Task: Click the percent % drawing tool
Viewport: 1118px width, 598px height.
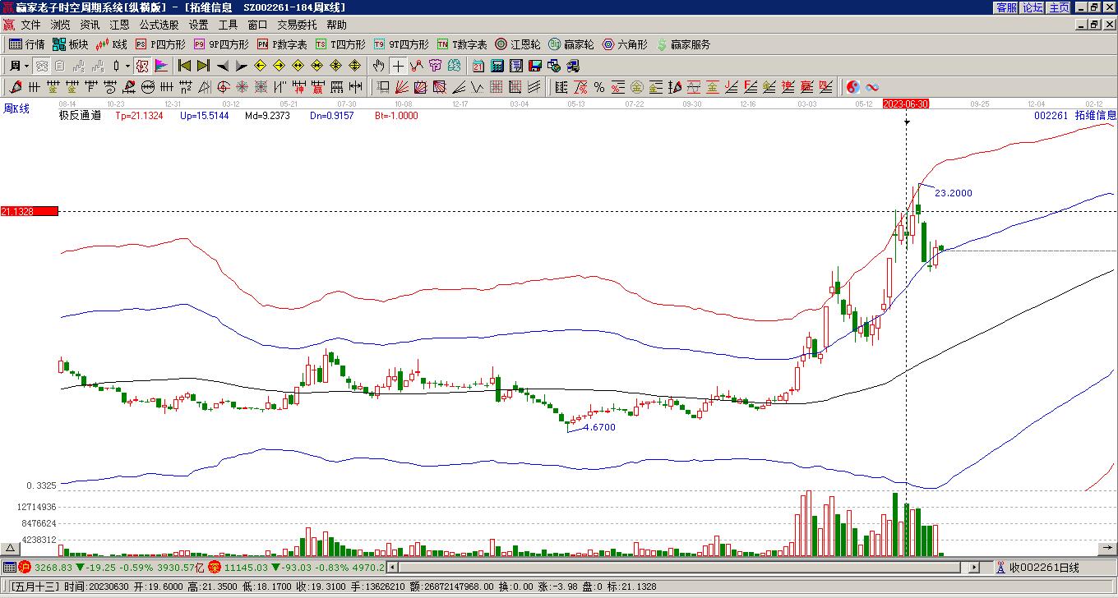Action: pyautogui.click(x=598, y=87)
